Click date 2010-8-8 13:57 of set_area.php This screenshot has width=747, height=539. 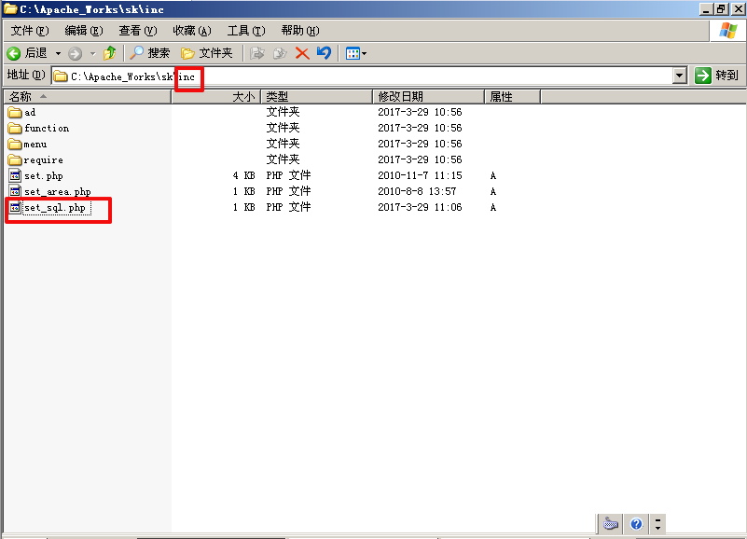click(417, 191)
